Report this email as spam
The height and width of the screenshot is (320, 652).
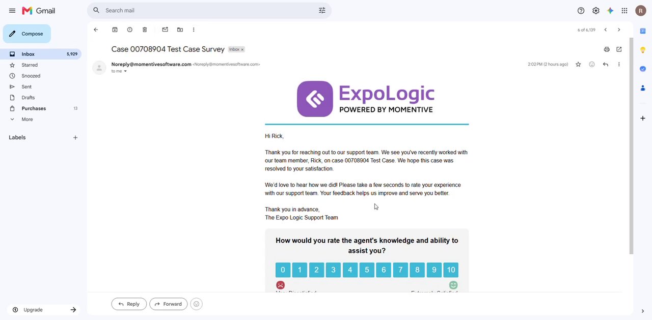[129, 30]
